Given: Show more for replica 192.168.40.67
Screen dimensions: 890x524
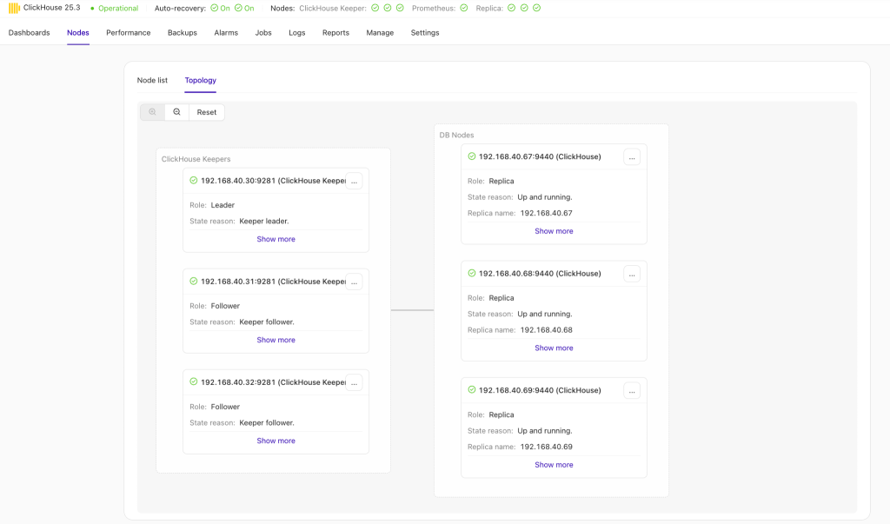Looking at the screenshot, I should (554, 231).
